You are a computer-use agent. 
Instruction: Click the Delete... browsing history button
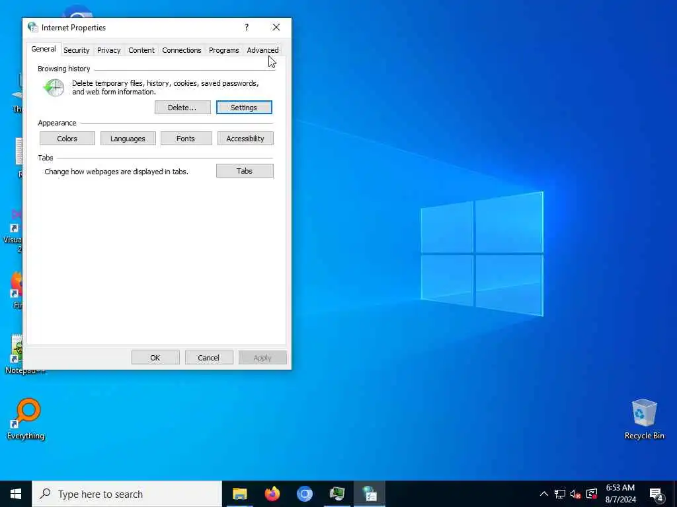(182, 108)
